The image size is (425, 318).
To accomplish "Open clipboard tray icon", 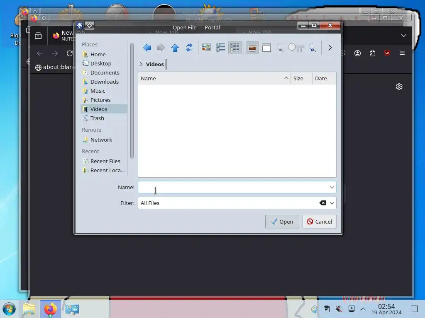I will [x=326, y=308].
